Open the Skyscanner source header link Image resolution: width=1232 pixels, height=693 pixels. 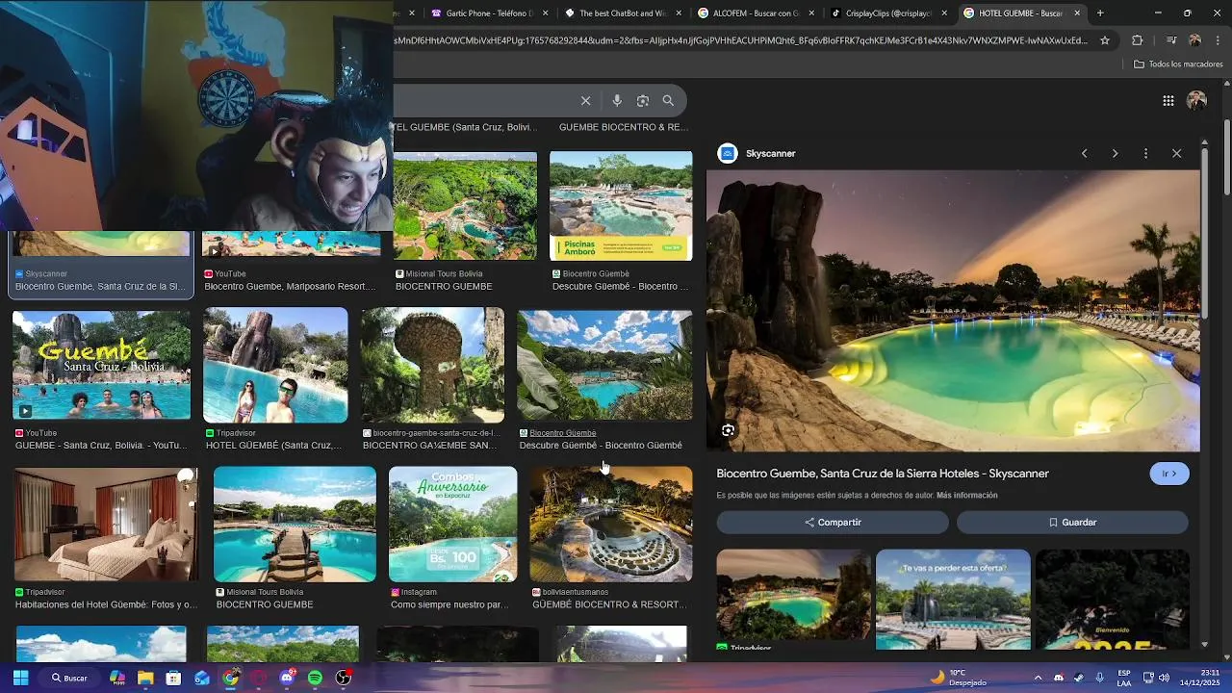(x=757, y=153)
